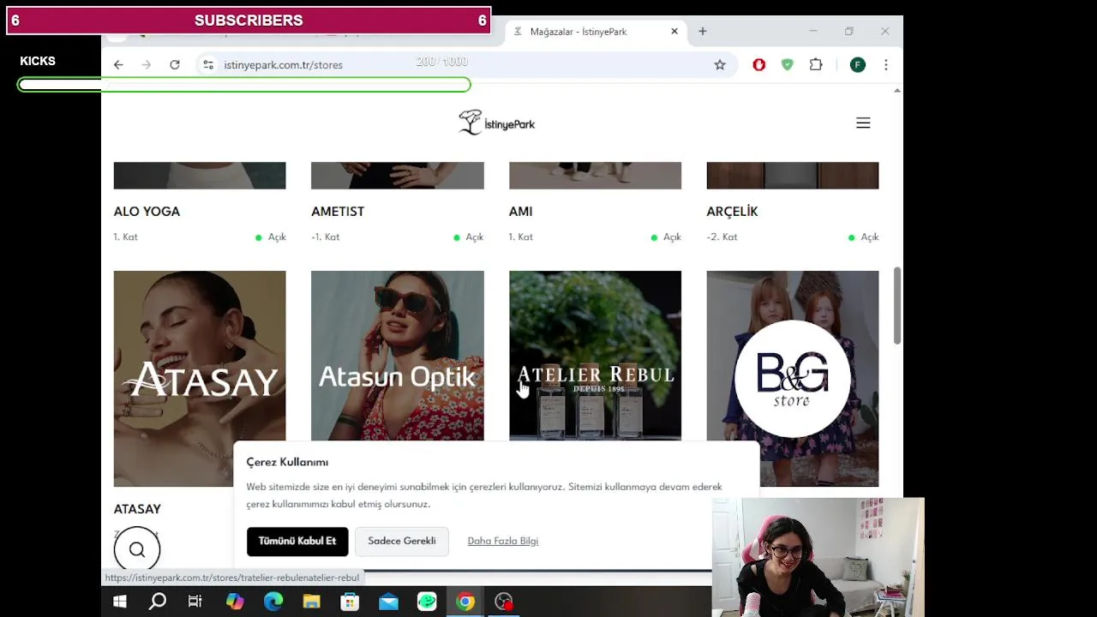Viewport: 1097px width, 617px height.
Task: Open the Atelier Rebul store card
Action: click(596, 356)
